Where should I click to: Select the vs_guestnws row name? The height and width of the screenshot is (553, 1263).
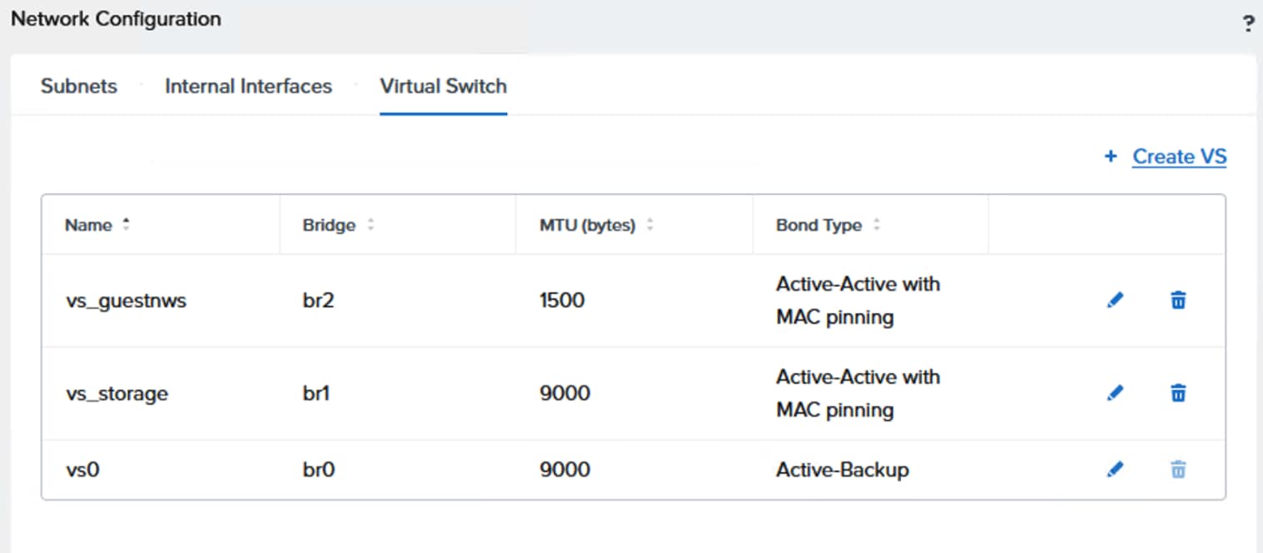(x=126, y=301)
